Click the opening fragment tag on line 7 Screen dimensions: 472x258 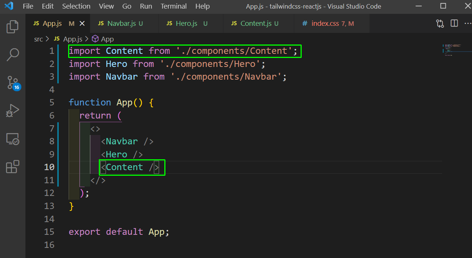[95, 129]
